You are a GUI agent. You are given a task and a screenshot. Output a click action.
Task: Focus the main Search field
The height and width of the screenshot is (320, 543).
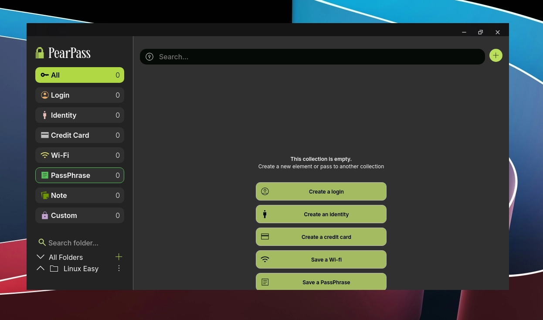pyautogui.click(x=318, y=57)
